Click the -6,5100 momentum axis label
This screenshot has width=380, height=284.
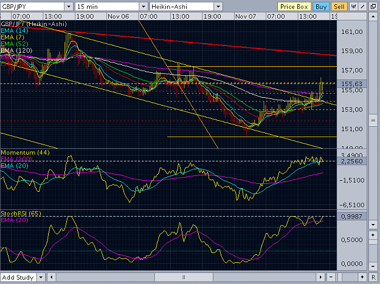pyautogui.click(x=352, y=205)
